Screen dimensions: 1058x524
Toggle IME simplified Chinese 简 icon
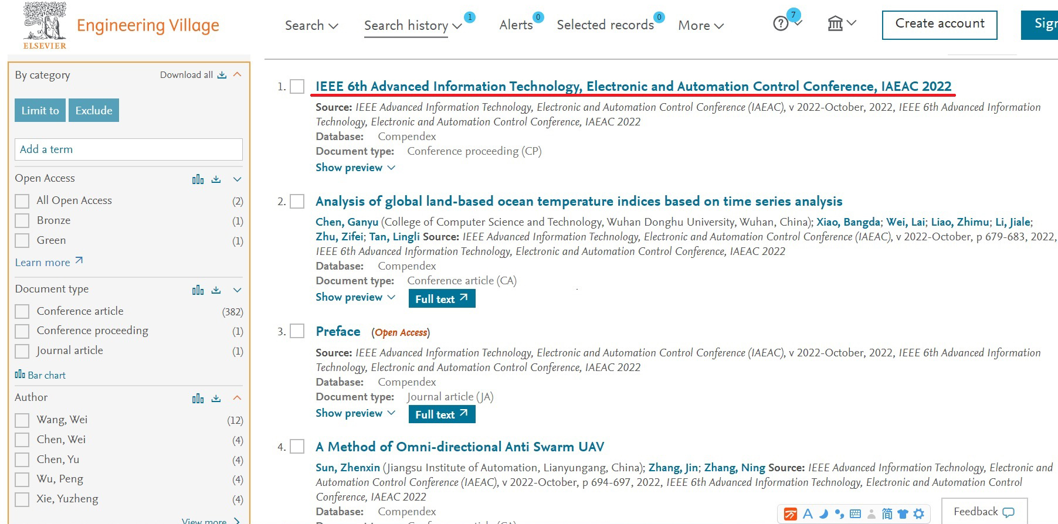click(x=887, y=514)
